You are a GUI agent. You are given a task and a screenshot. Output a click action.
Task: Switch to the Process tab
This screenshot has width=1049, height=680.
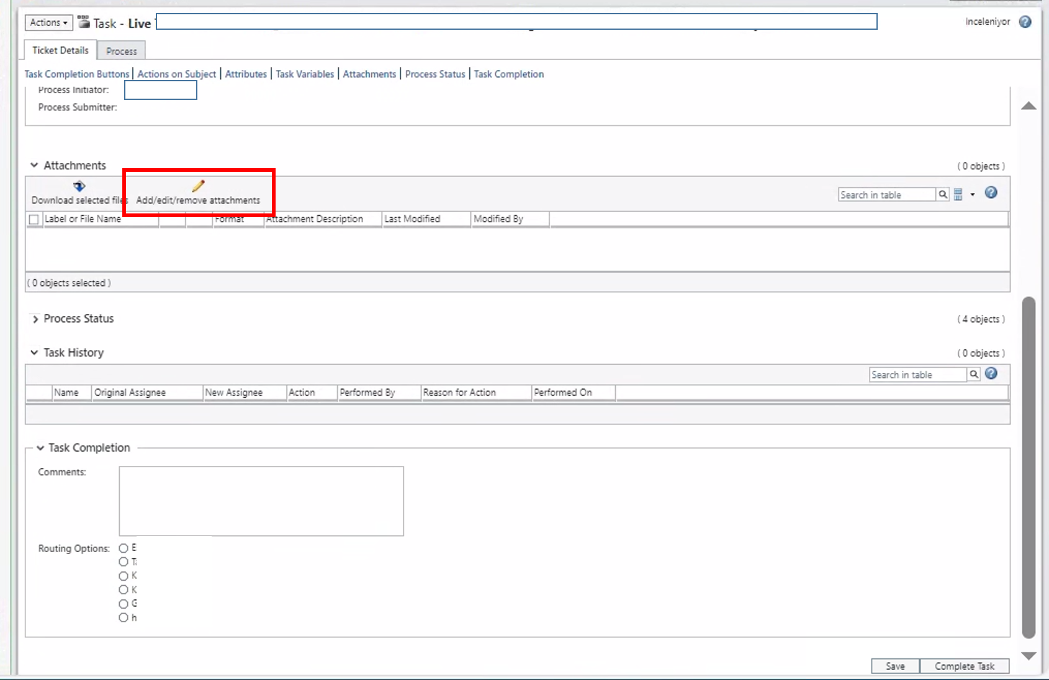tap(121, 50)
